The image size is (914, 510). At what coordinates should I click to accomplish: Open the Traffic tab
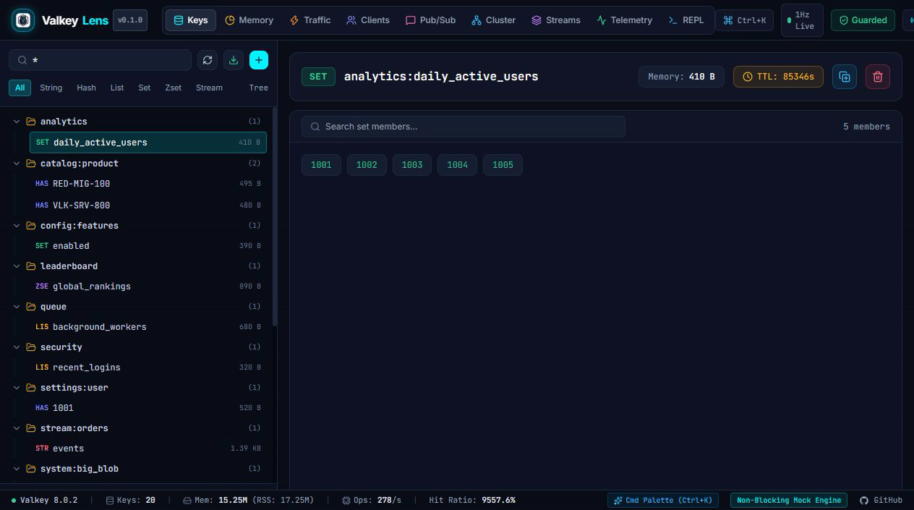click(x=309, y=20)
